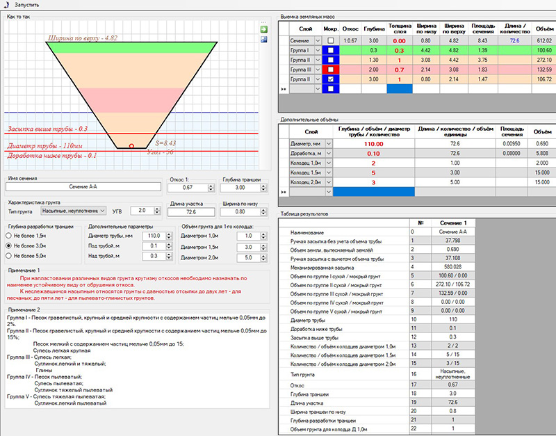Click the Откос 1 spinner arrows

pyautogui.click(x=211, y=188)
